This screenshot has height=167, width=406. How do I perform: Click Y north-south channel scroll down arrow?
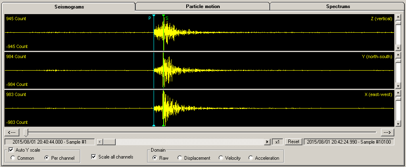coord(398,86)
